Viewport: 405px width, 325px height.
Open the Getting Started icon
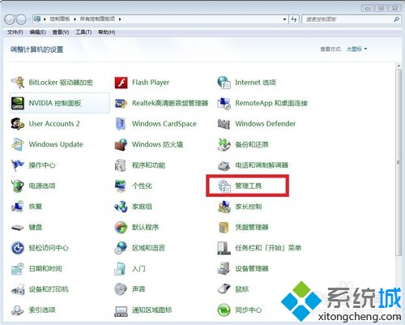(121, 269)
